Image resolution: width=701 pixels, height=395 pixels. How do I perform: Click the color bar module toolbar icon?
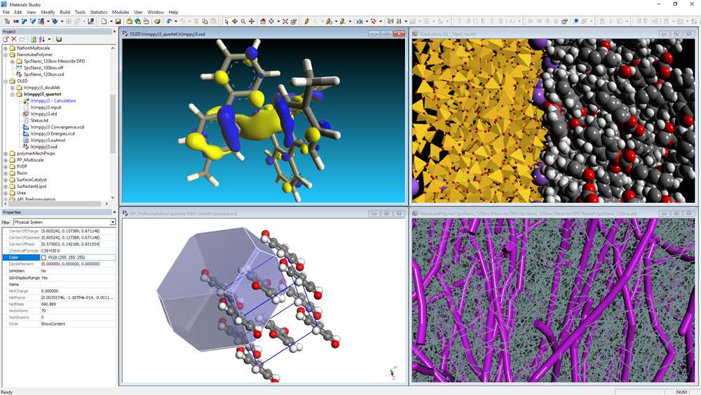point(15,21)
